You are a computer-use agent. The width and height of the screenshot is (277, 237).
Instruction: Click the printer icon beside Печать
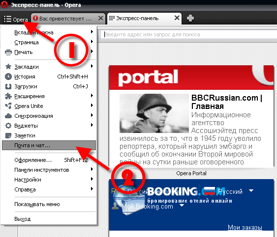tap(8, 53)
